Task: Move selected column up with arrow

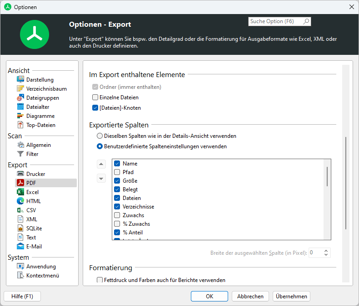Action: coord(101,164)
